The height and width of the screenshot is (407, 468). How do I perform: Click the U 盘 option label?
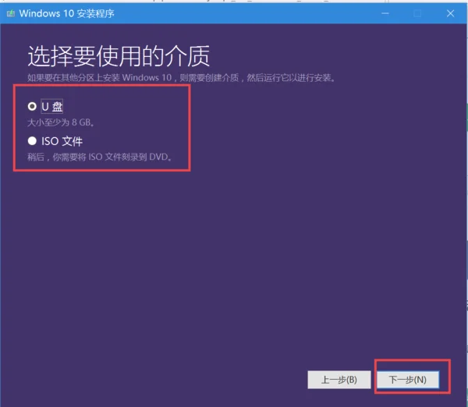(x=52, y=107)
